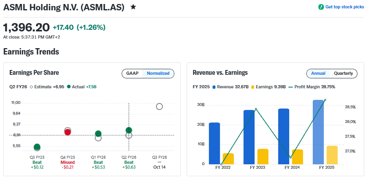The height and width of the screenshot is (179, 369).
Task: Select Annual revenue view
Action: (x=318, y=73)
